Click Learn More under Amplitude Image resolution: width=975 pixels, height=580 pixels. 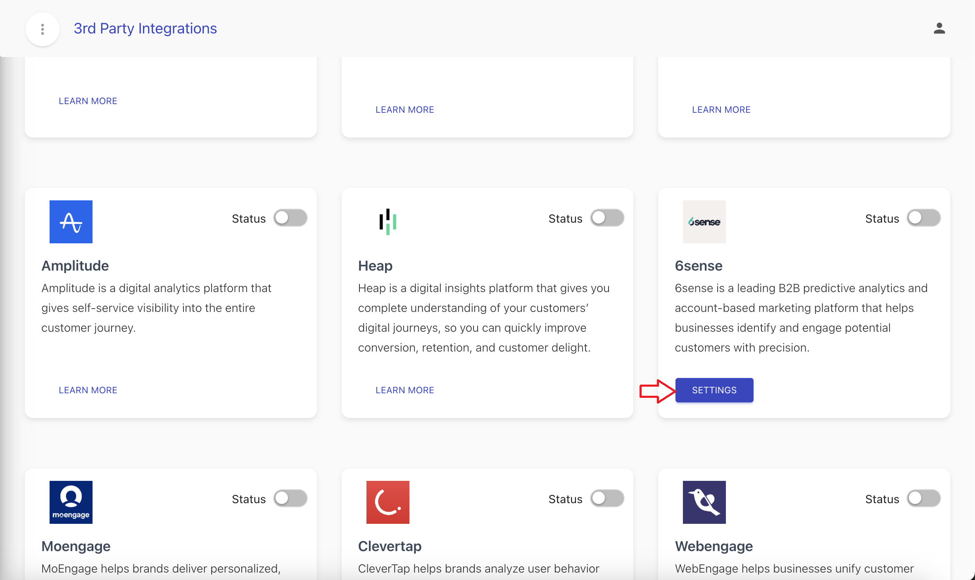pos(88,390)
